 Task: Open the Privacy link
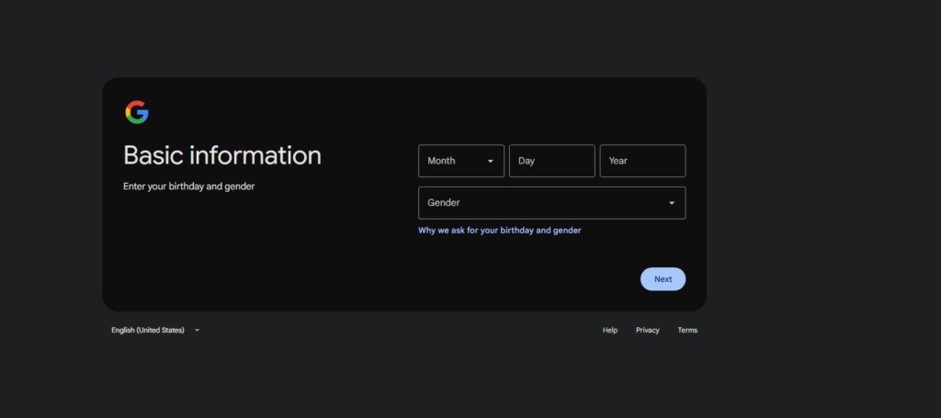pos(648,330)
